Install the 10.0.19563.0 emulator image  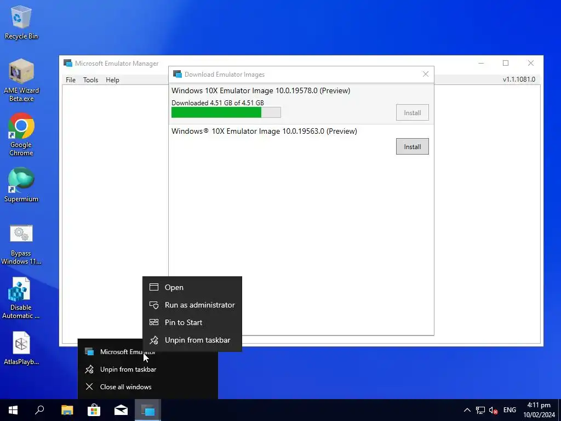[x=412, y=146]
